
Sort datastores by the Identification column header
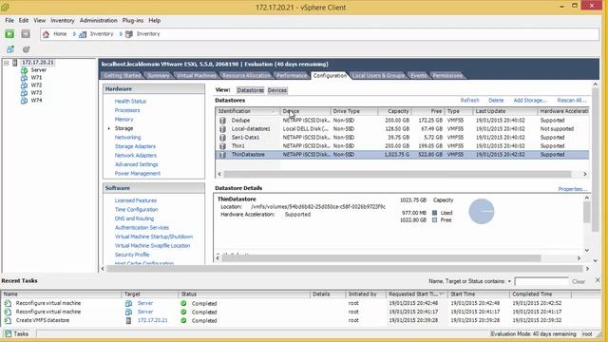247,111
